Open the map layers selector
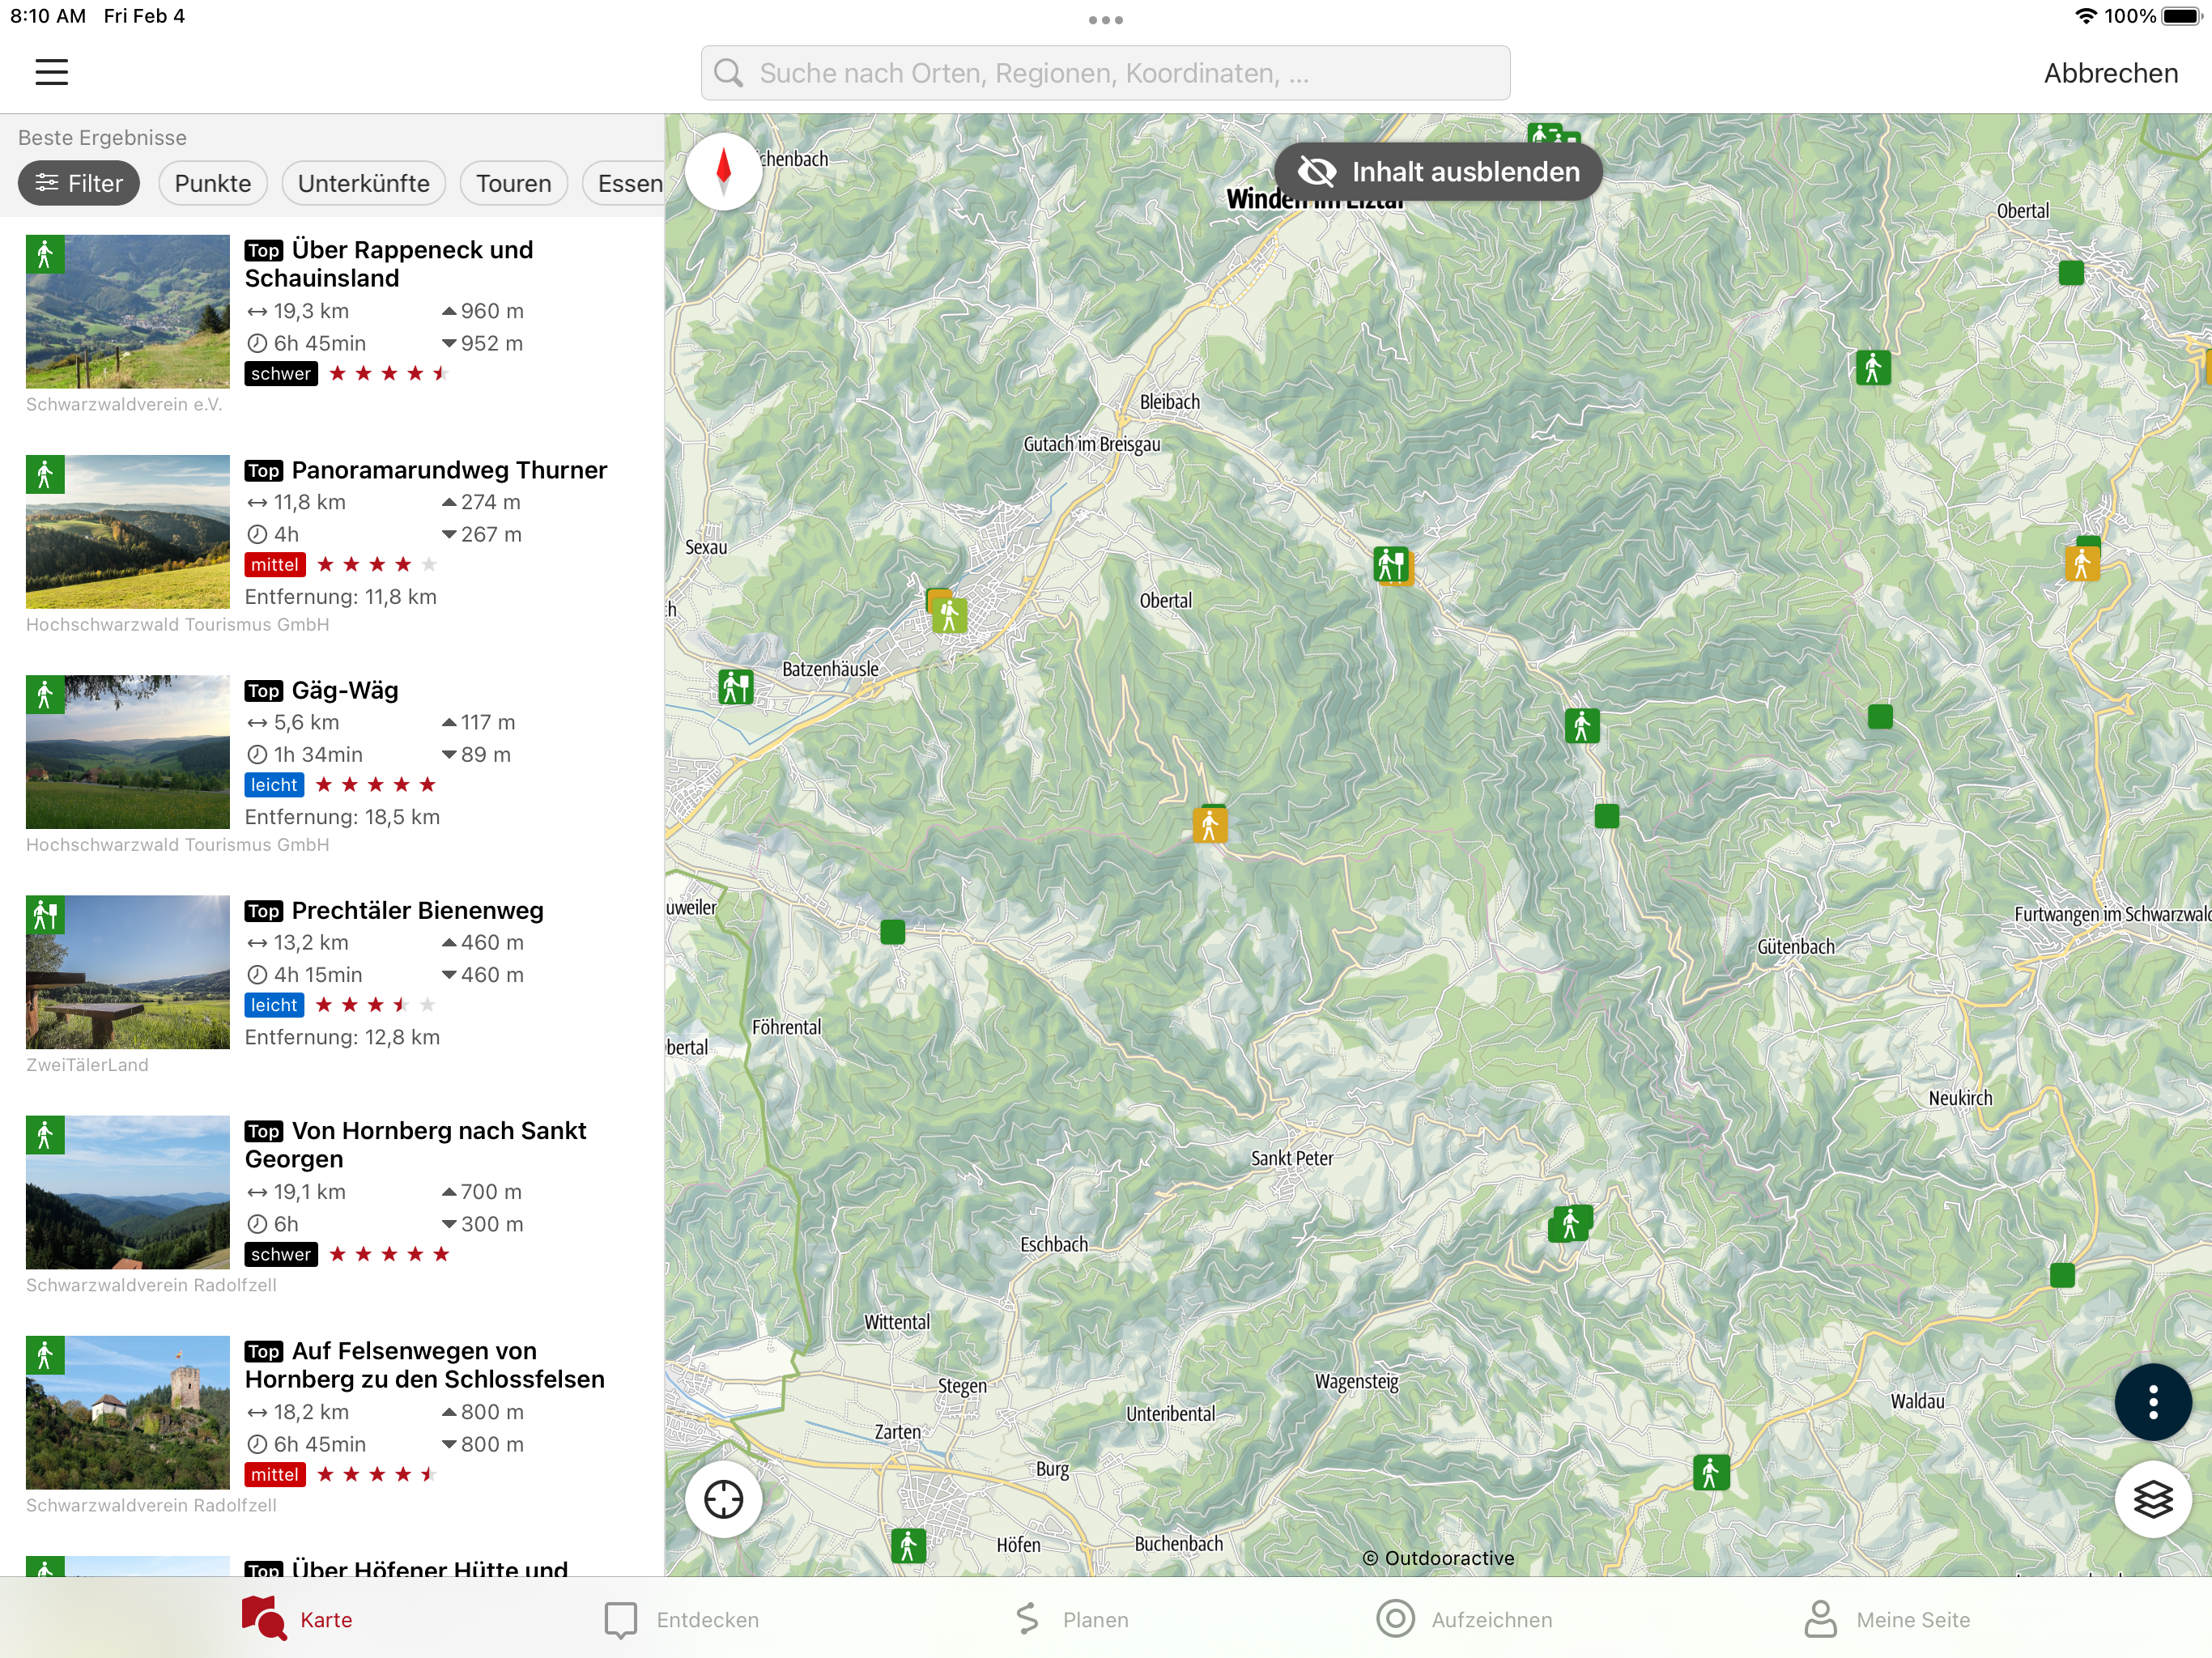2212x1658 pixels. click(2152, 1499)
